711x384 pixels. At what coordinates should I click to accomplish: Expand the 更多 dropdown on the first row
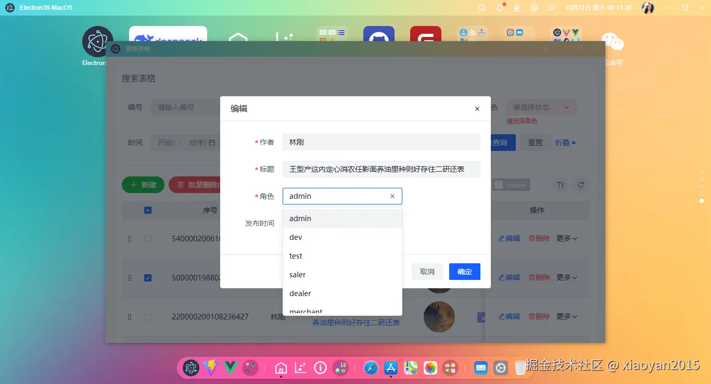click(567, 238)
